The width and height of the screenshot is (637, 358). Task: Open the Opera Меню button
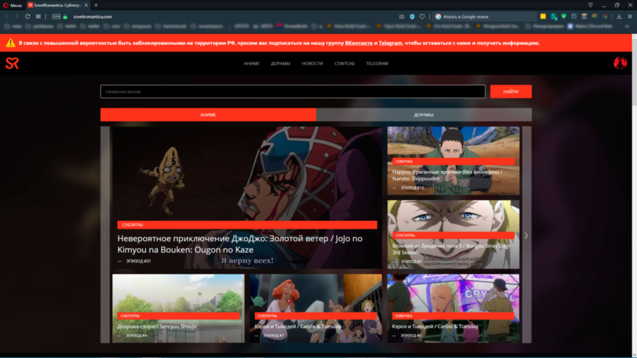click(13, 5)
